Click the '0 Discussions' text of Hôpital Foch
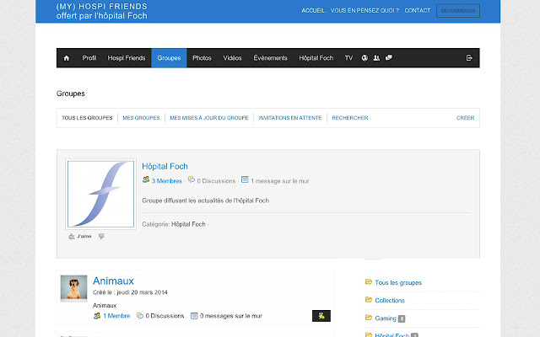The width and height of the screenshot is (540, 337). tap(216, 181)
